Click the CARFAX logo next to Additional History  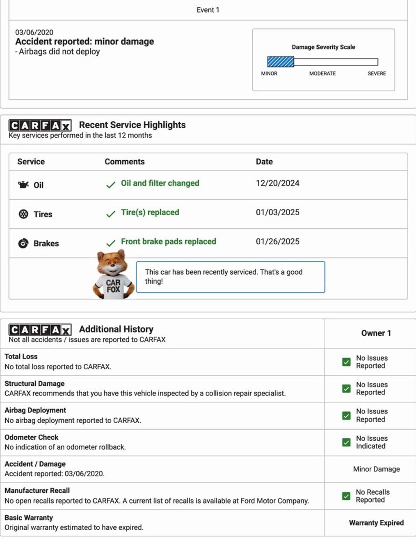point(40,330)
